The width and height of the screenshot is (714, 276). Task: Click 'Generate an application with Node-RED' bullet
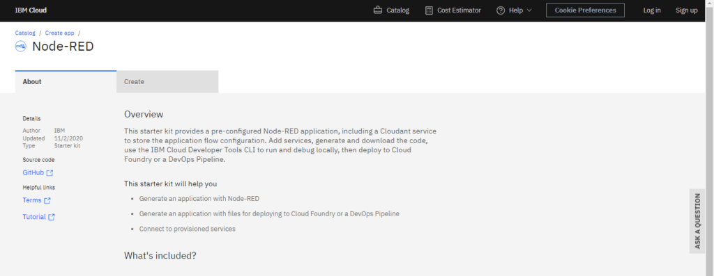(x=199, y=199)
